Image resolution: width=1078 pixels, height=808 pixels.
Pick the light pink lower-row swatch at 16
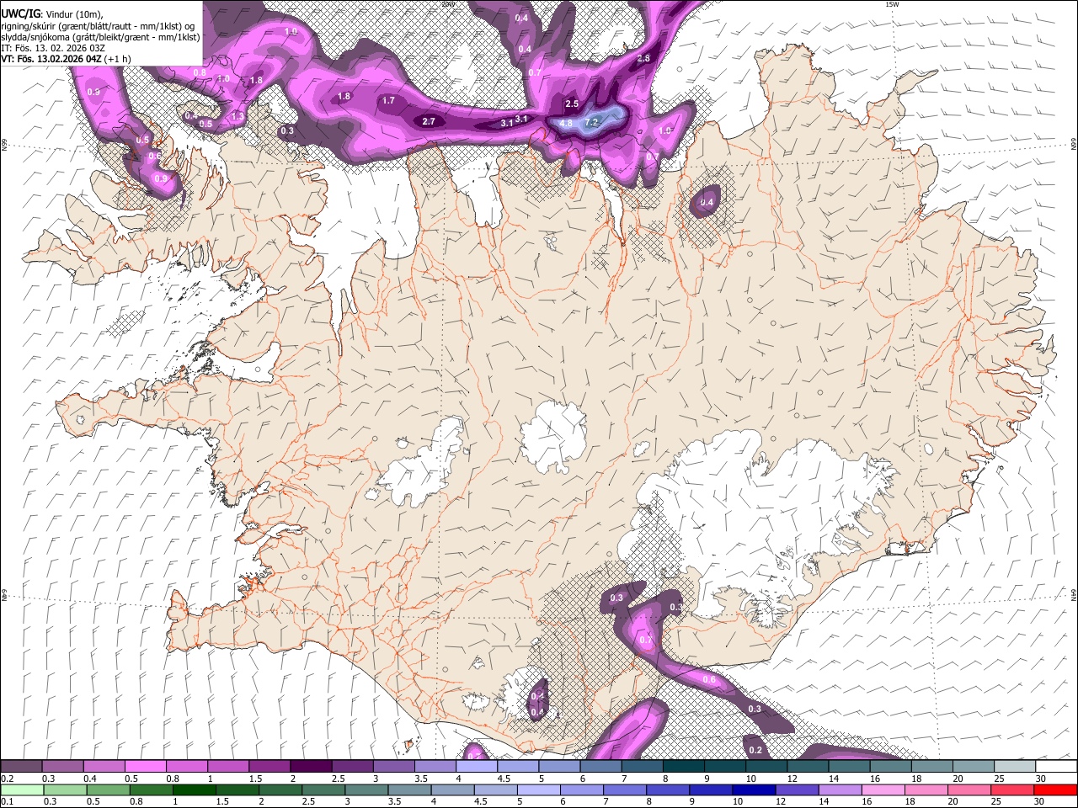click(x=883, y=789)
